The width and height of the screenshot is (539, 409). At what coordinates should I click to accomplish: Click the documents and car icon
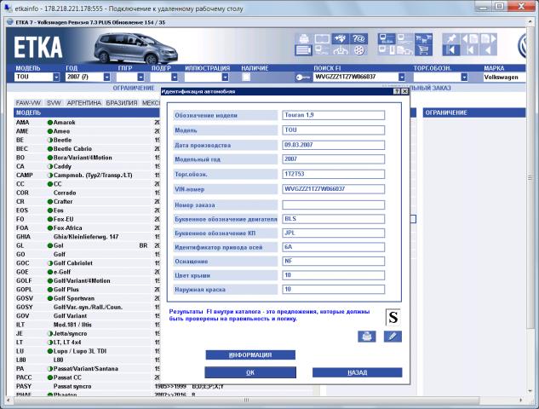[405, 50]
